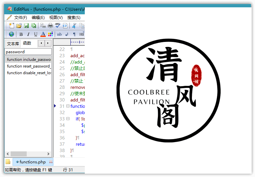Image resolution: width=255 pixels, height=177 pixels.
Task: Select function disable_reset_lo... in list
Action: click(28, 73)
